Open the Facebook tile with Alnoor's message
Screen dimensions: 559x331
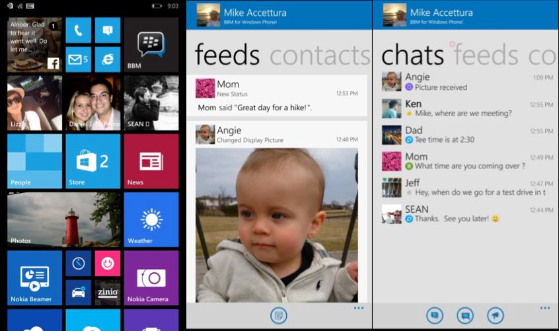pyautogui.click(x=34, y=45)
